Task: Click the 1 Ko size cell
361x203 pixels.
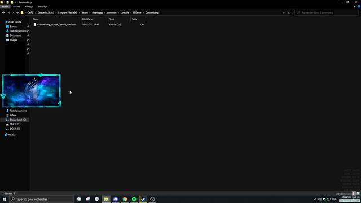Action: (x=142, y=24)
